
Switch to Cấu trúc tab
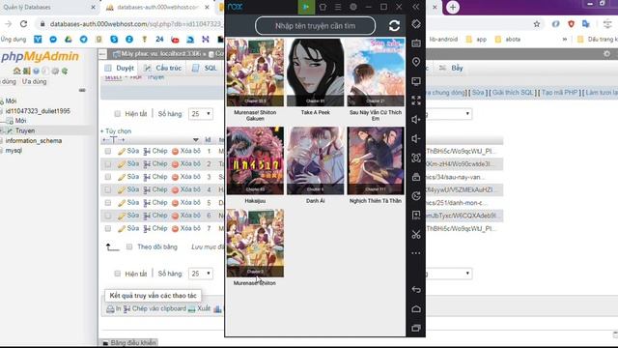tap(163, 68)
